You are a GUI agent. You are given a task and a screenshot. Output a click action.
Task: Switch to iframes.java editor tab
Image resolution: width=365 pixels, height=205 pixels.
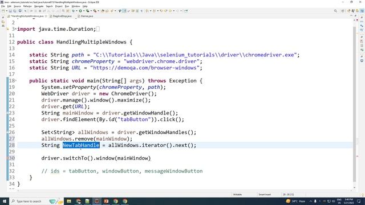pyautogui.click(x=86, y=16)
